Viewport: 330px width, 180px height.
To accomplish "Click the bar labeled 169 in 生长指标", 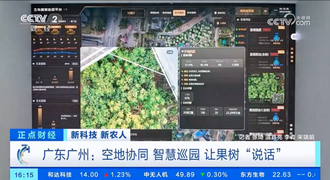I will [x=40, y=117].
